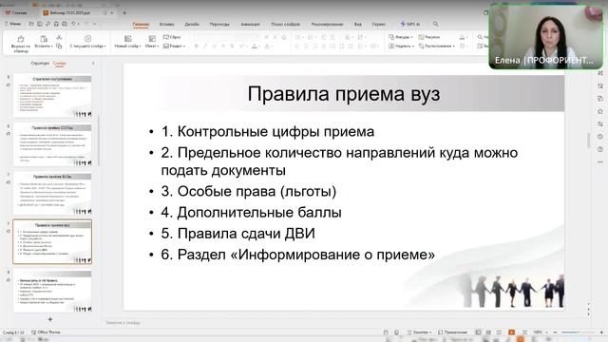Switch to Reading view icon in status bar
This screenshot has height=342, width=608.
[499, 332]
